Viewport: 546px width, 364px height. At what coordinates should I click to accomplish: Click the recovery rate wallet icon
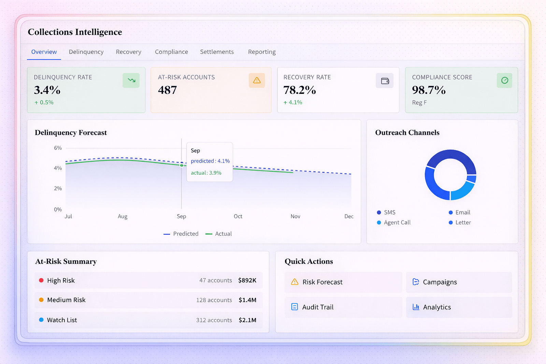tap(385, 81)
